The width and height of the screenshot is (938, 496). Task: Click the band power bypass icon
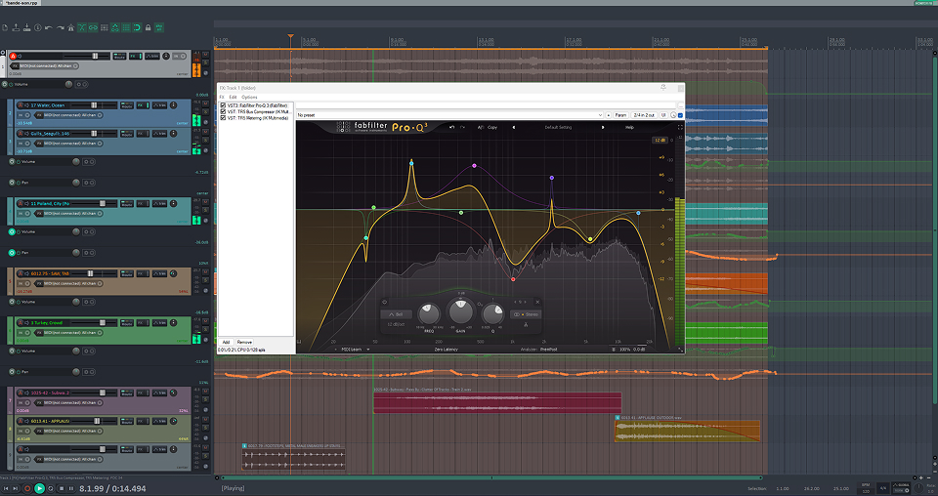(x=384, y=302)
